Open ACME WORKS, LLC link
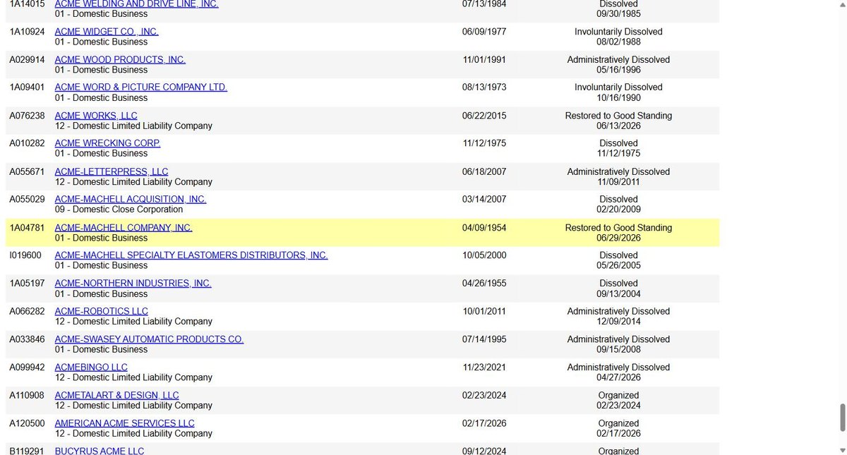The image size is (847, 455). point(96,116)
